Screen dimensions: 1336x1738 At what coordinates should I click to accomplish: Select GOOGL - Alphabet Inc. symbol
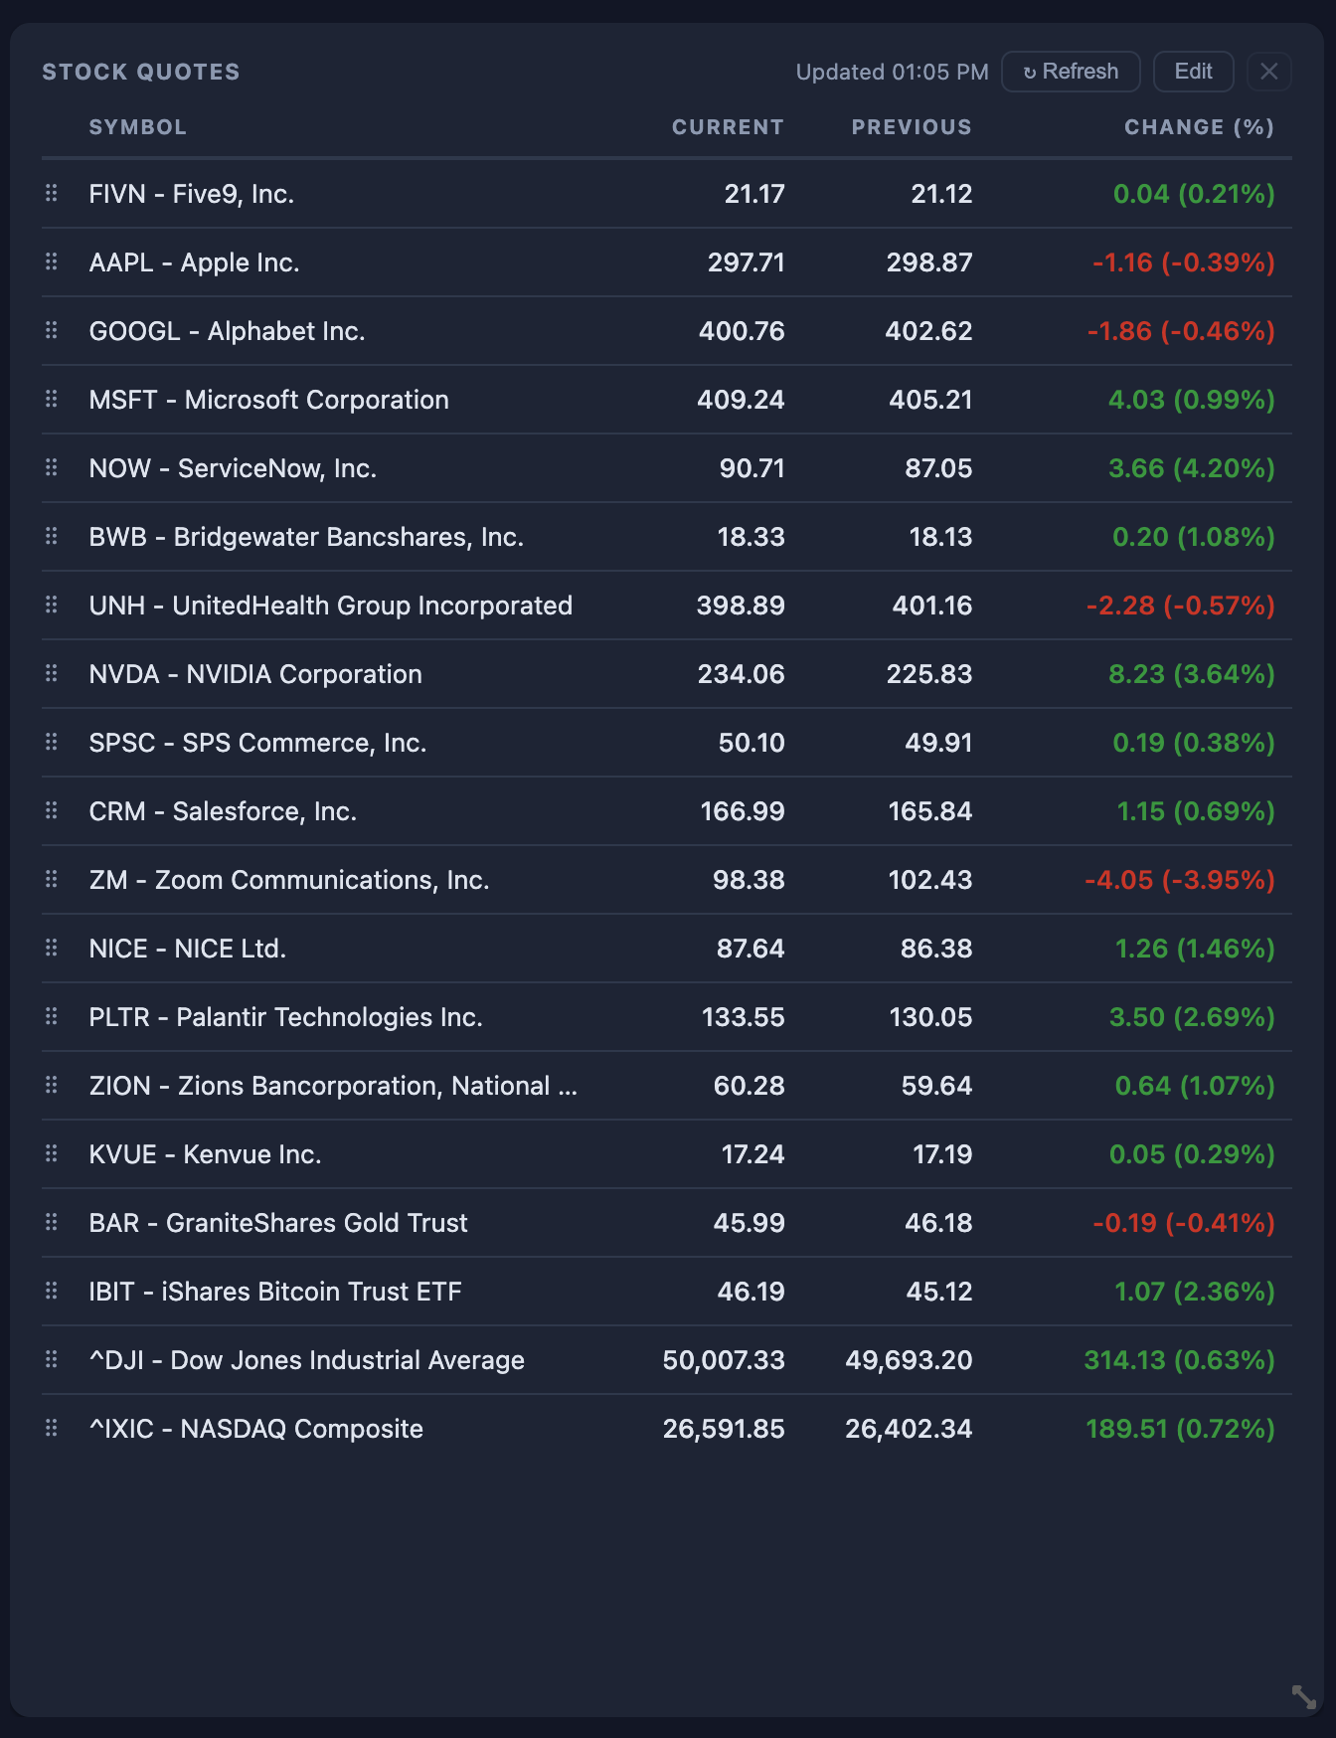pos(228,331)
